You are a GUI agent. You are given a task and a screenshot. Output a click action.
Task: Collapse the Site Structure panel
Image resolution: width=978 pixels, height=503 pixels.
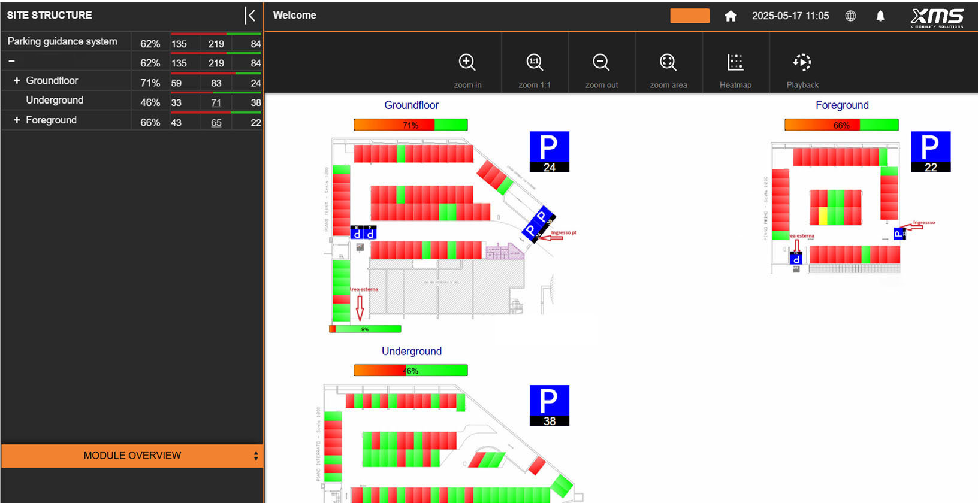[x=250, y=16]
